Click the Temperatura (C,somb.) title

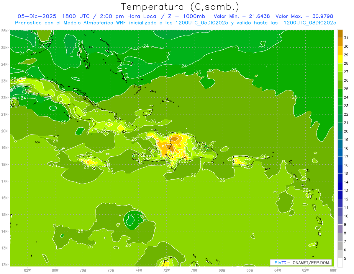[180, 7]
